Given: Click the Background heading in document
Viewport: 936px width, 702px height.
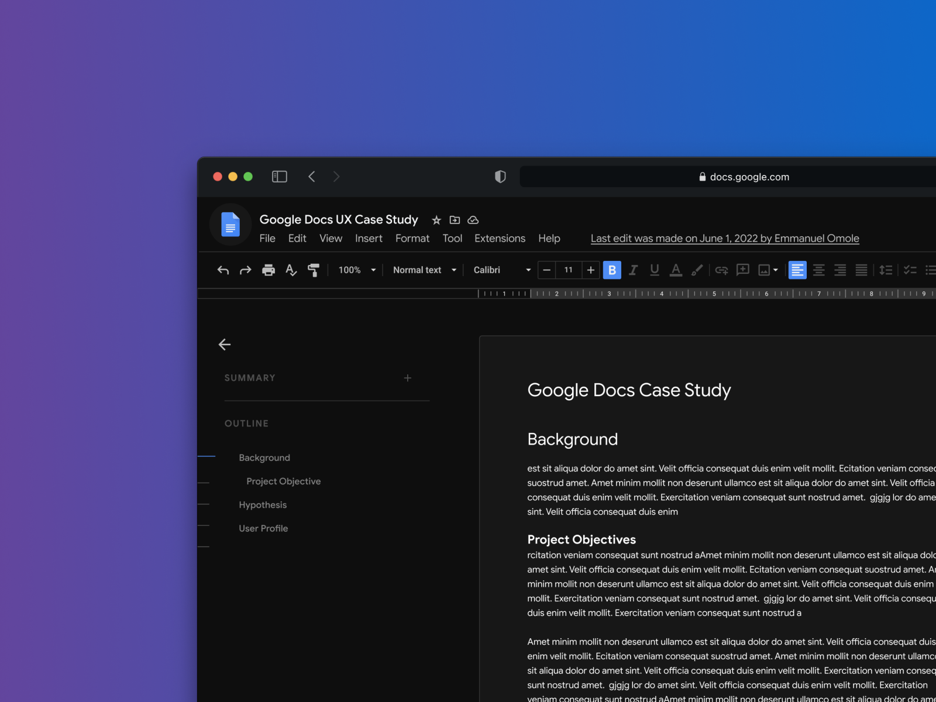Looking at the screenshot, I should coord(572,439).
